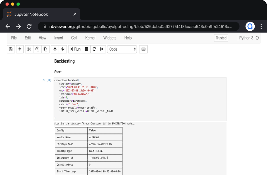267x175 pixels.
Task: Click the Config table header
Action: 71,130
